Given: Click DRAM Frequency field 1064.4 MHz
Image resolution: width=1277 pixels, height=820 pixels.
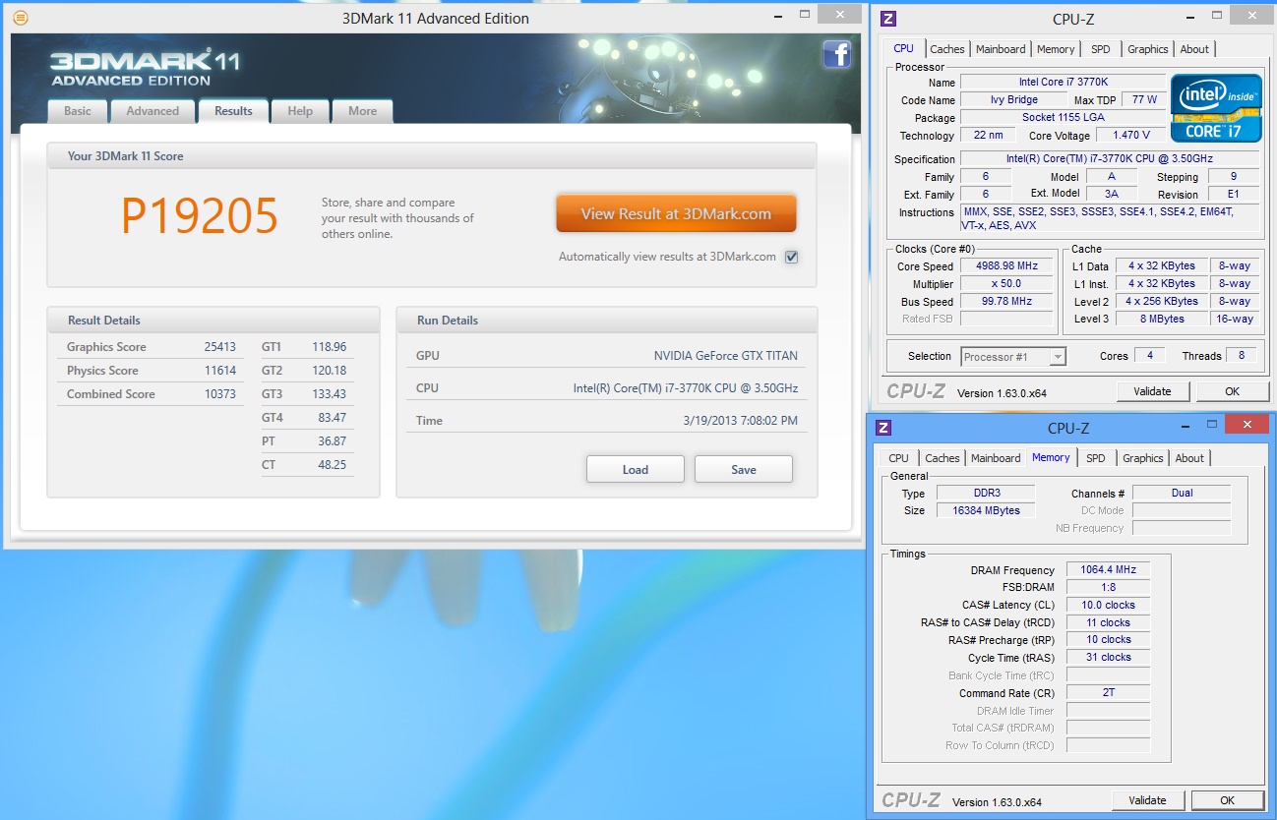Looking at the screenshot, I should (1108, 570).
